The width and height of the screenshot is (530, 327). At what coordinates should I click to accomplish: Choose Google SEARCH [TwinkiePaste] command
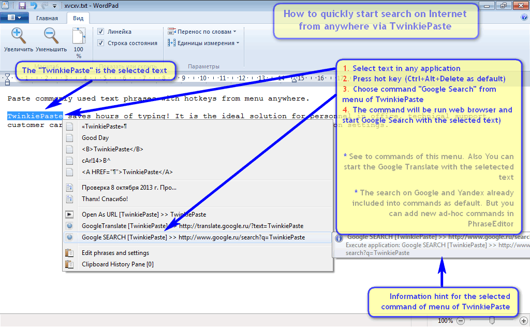pos(198,237)
